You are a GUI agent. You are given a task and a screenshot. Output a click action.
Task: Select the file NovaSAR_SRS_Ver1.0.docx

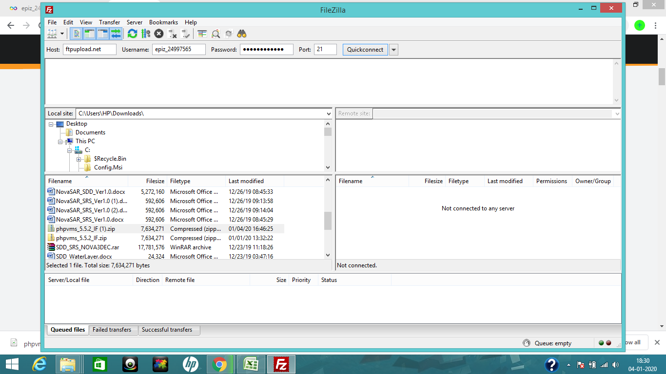click(165, 220)
